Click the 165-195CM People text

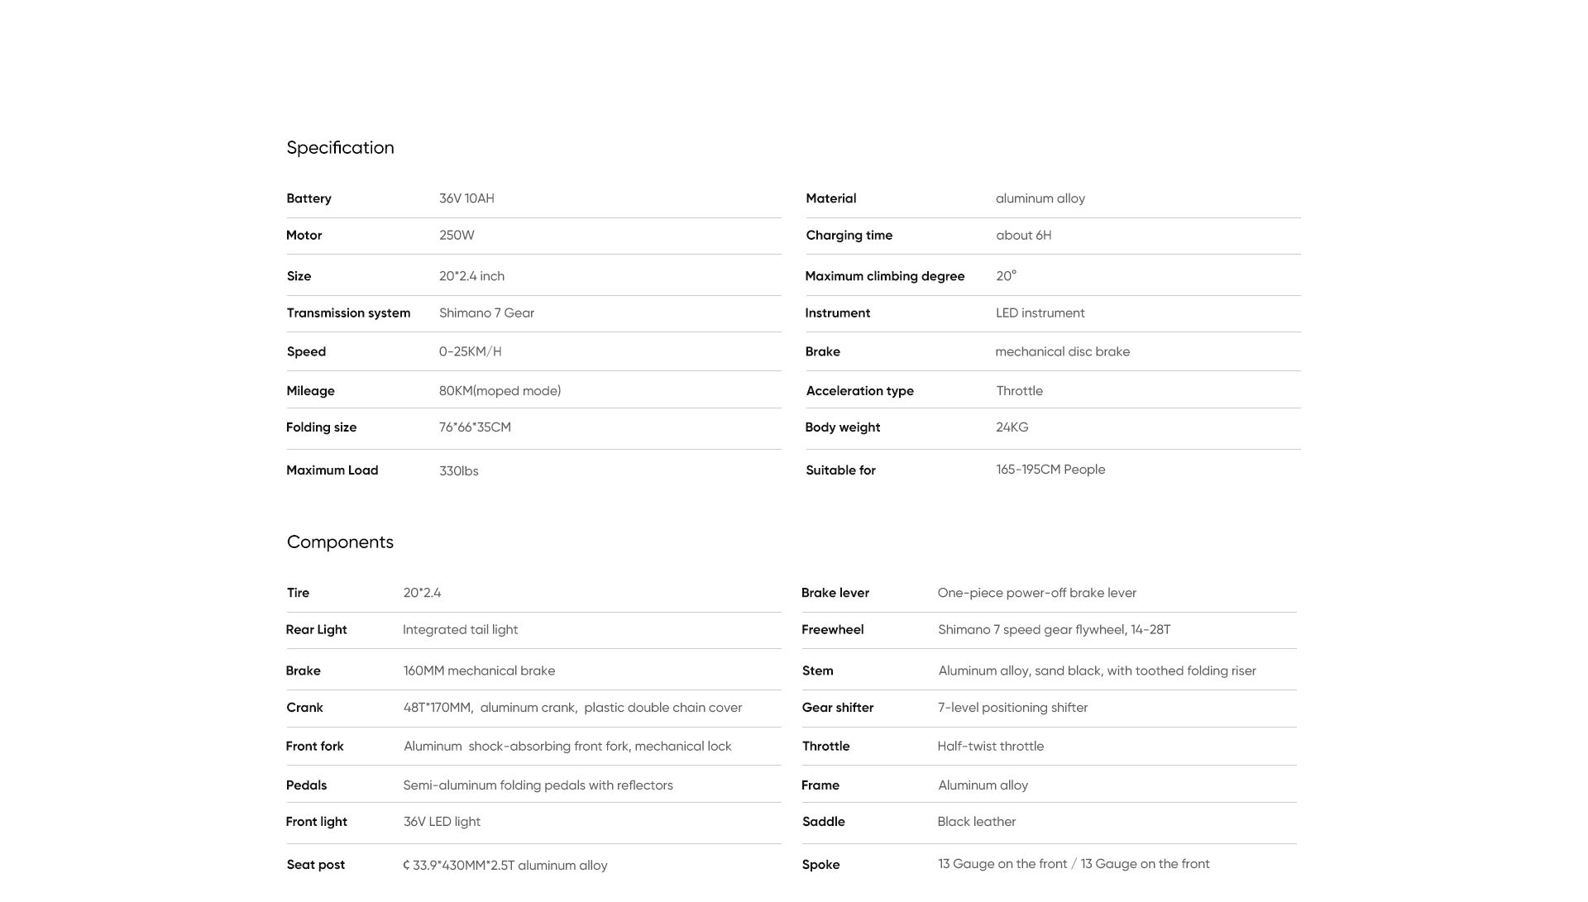click(x=1050, y=470)
